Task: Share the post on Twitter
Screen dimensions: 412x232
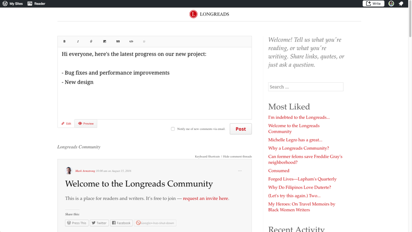Action: (99, 223)
